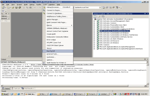Switch to the Find Results 1 tab
The height and width of the screenshot is (96, 150).
[x=28, y=88]
